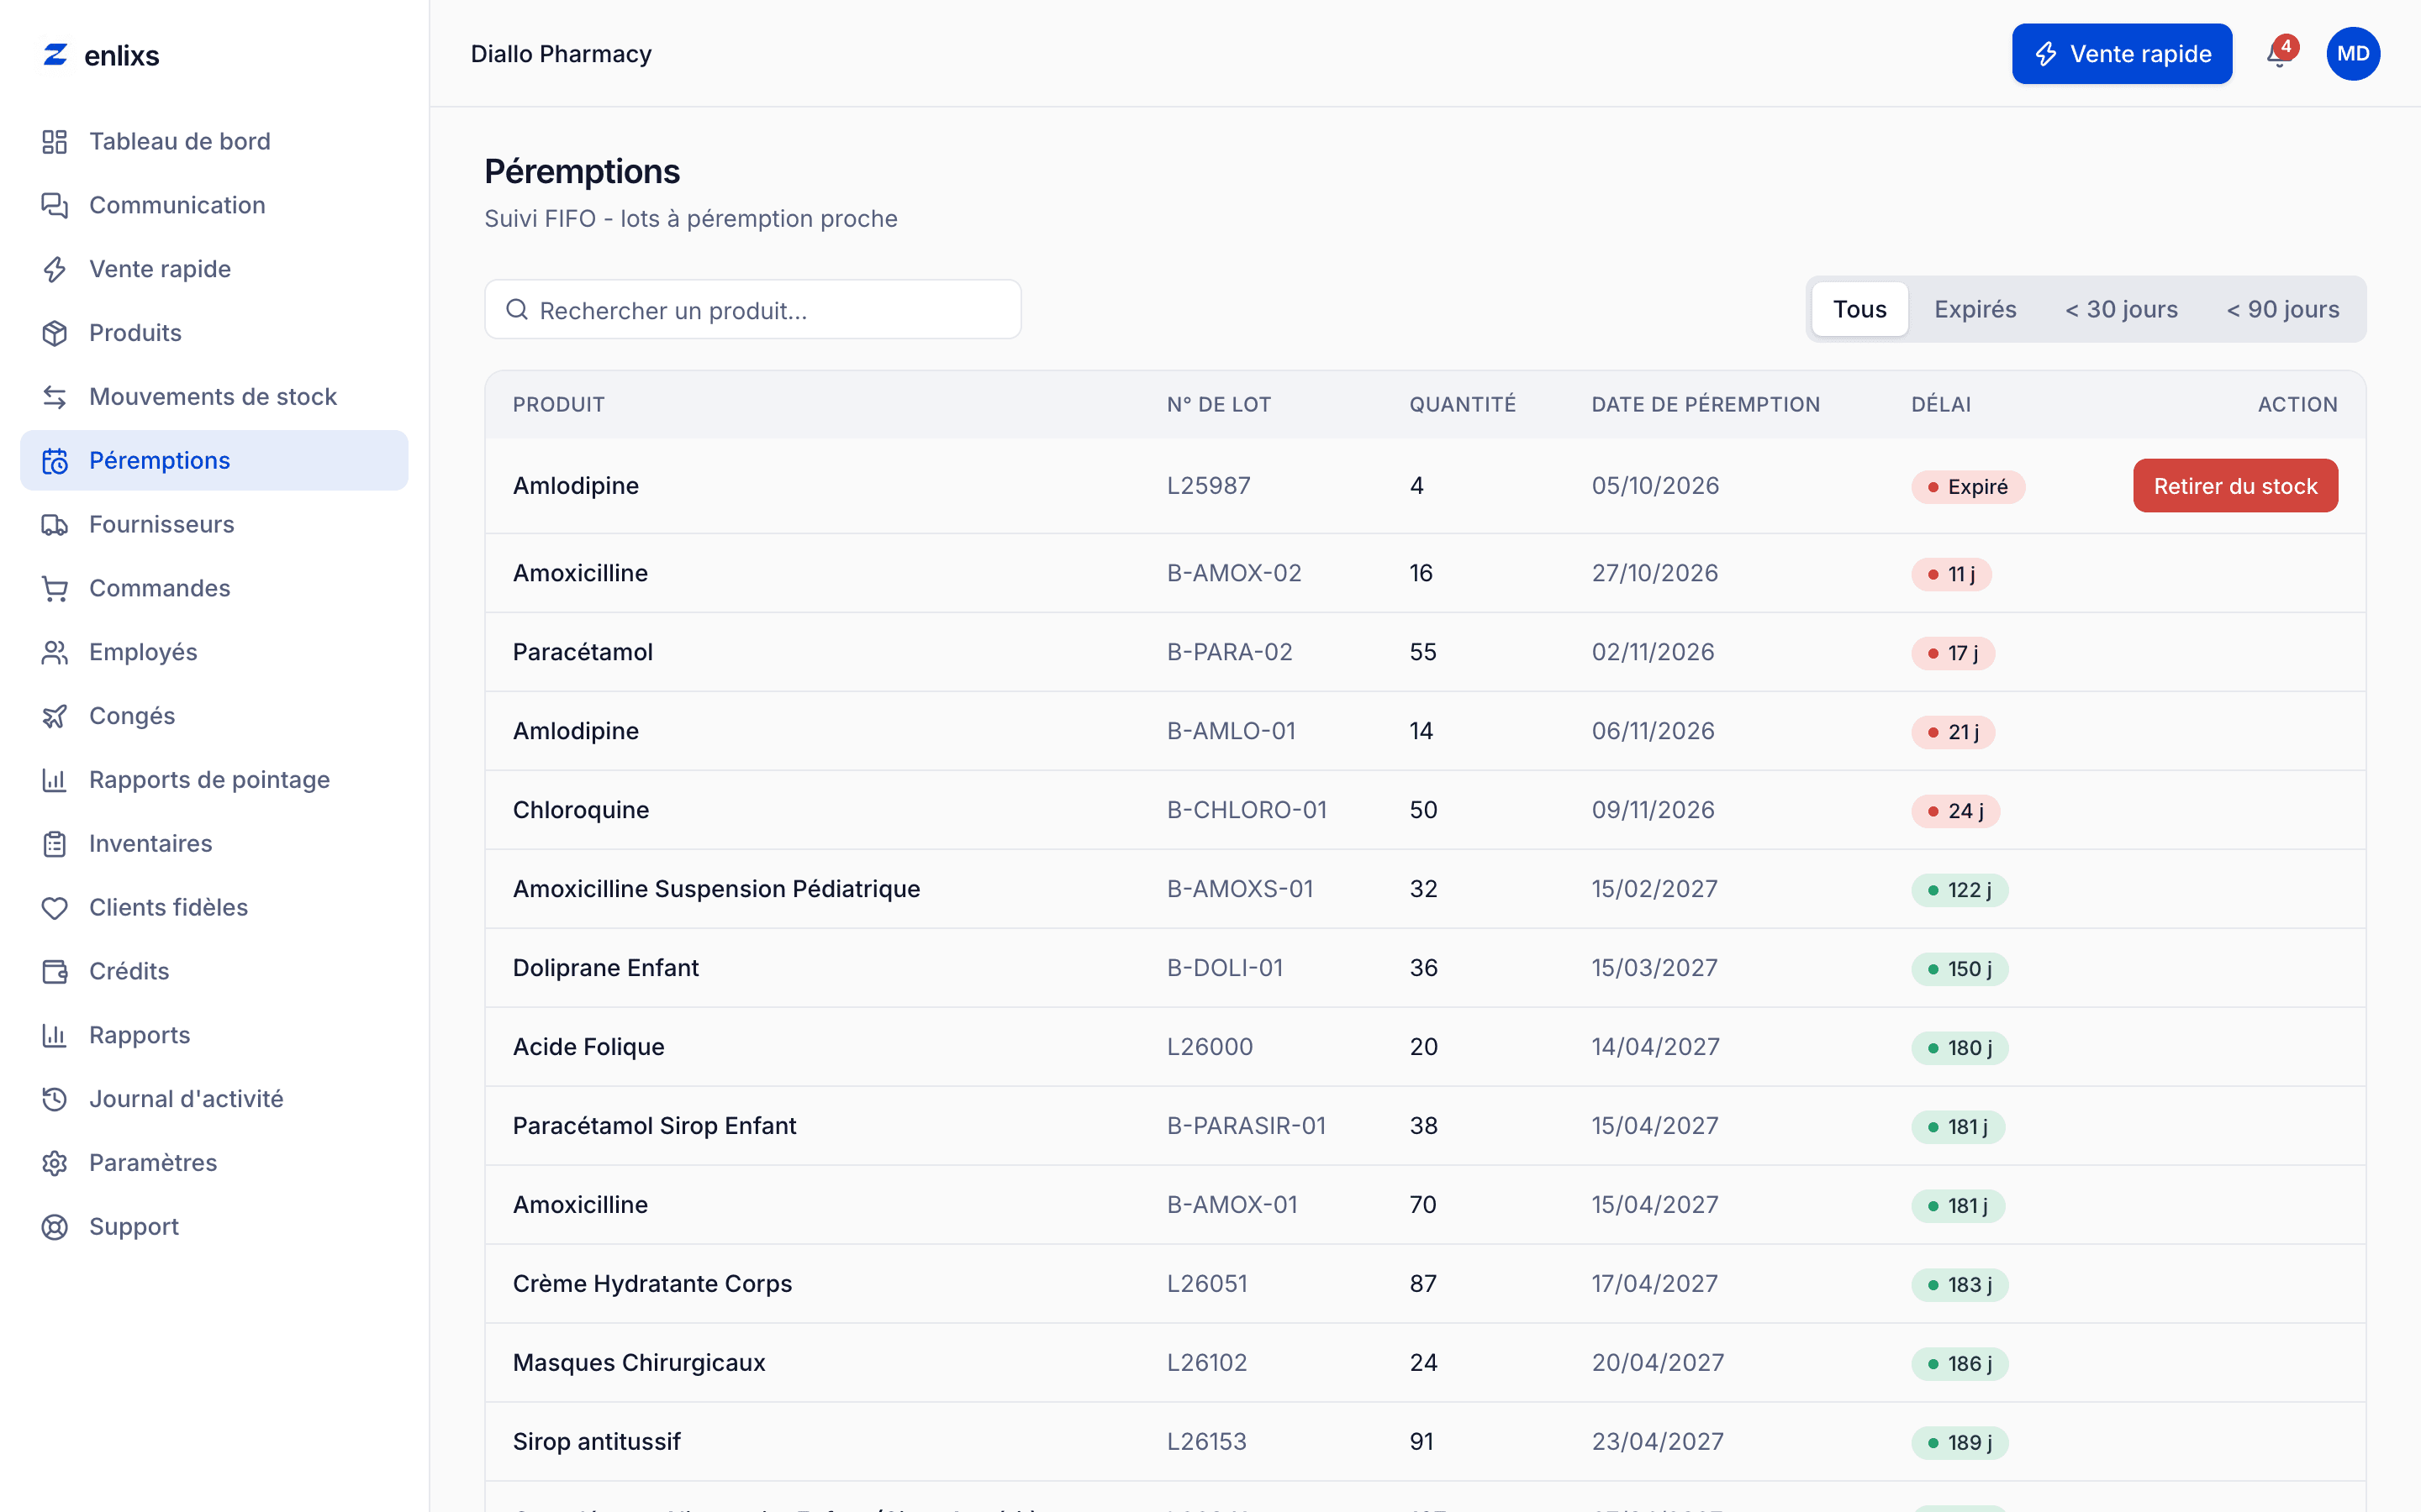This screenshot has height=1512, width=2421.
Task: Open the MD user avatar menu
Action: tap(2353, 54)
